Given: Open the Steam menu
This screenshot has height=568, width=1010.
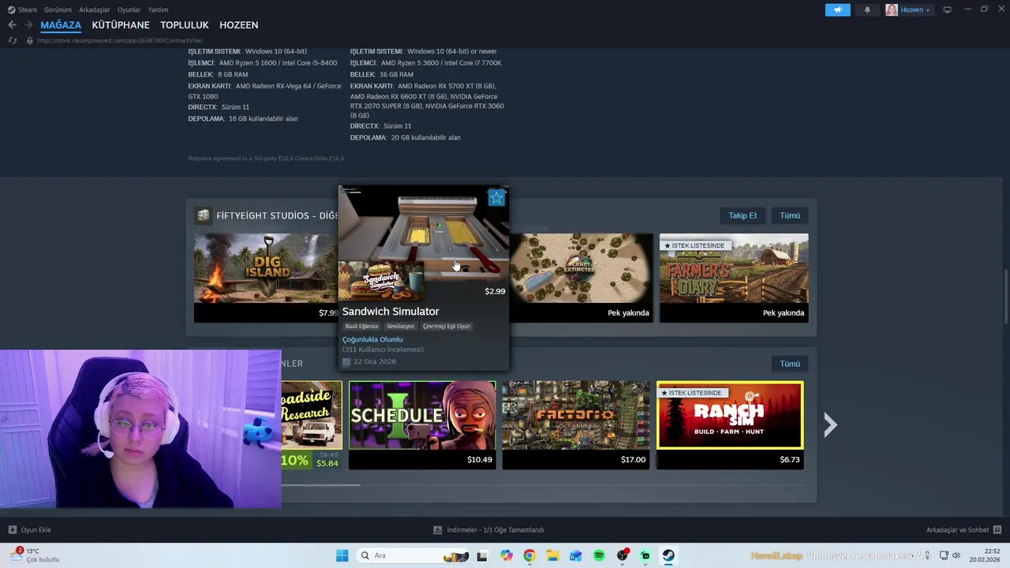Looking at the screenshot, I should pyautogui.click(x=23, y=9).
